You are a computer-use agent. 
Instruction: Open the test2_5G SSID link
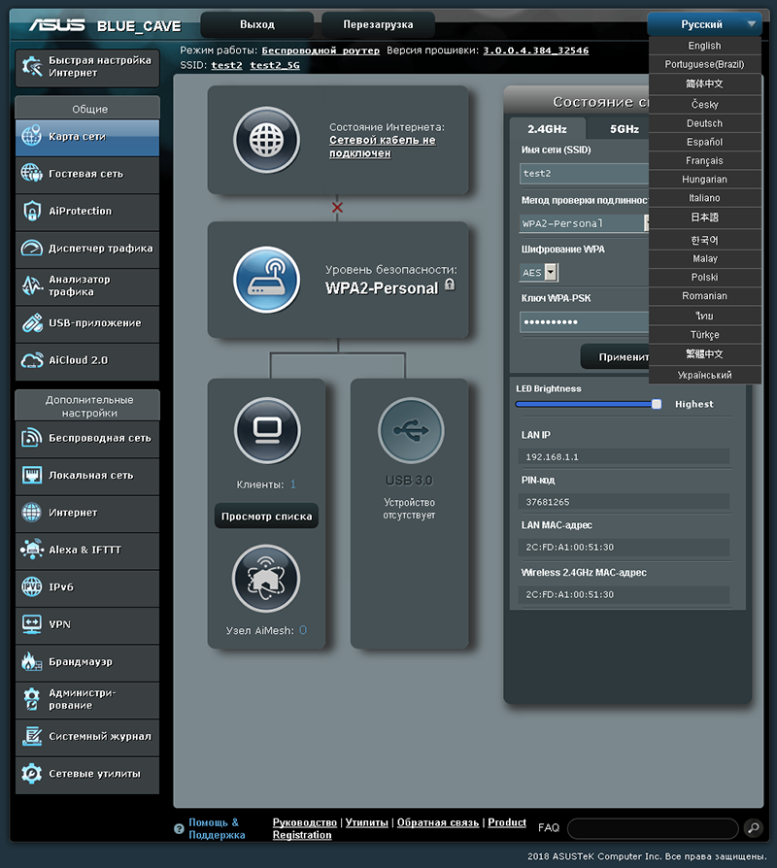[x=275, y=65]
